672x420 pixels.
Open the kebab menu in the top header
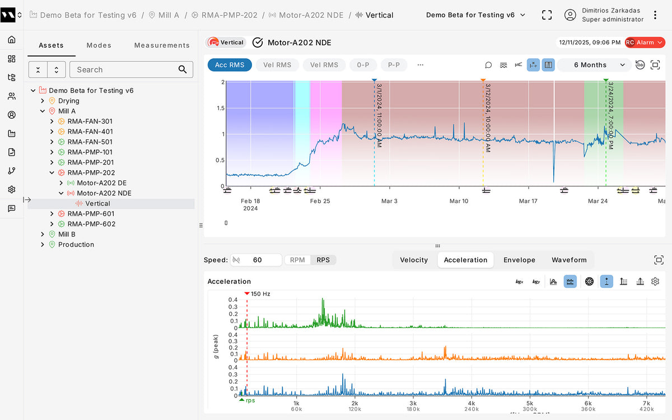tap(656, 15)
